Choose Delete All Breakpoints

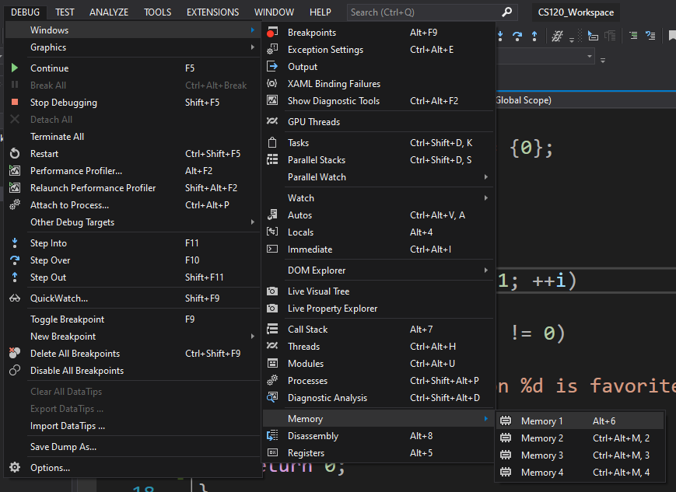coord(133,354)
